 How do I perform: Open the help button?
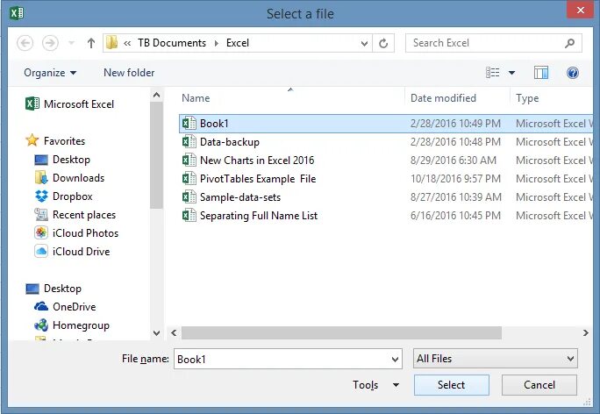(573, 72)
